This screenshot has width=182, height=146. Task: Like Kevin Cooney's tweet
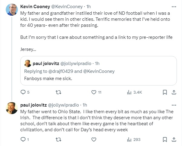click(x=94, y=92)
